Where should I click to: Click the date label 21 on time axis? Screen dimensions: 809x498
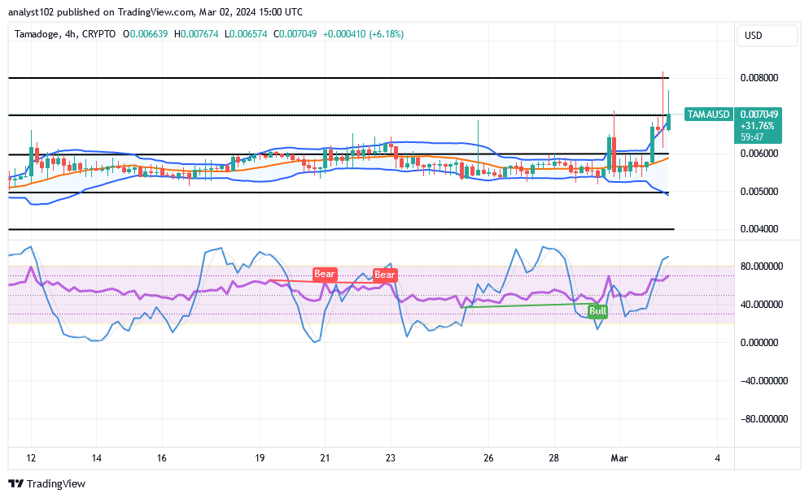(x=325, y=458)
